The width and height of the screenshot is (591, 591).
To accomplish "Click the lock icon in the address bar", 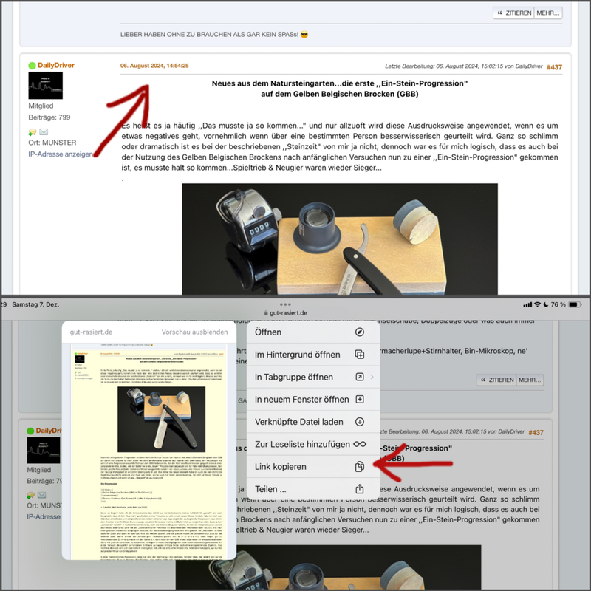I will point(266,312).
